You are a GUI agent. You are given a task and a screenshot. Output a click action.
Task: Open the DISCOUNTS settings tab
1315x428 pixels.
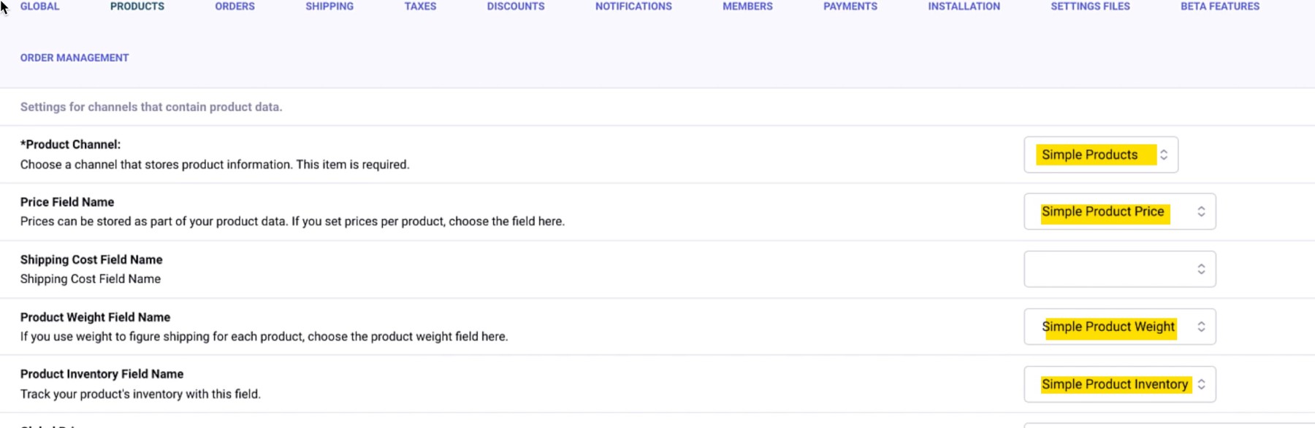click(515, 7)
